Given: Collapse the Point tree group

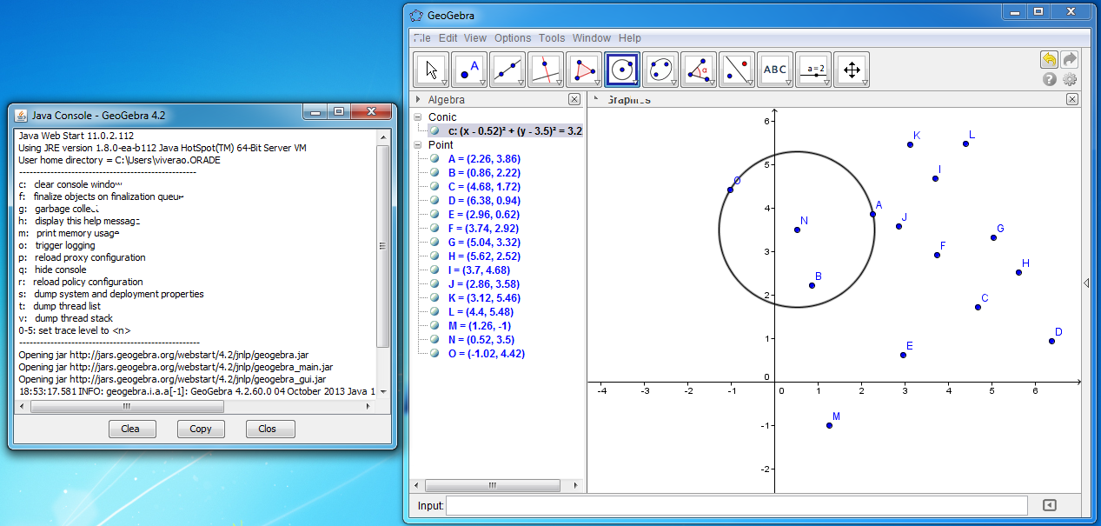Looking at the screenshot, I should coord(418,145).
